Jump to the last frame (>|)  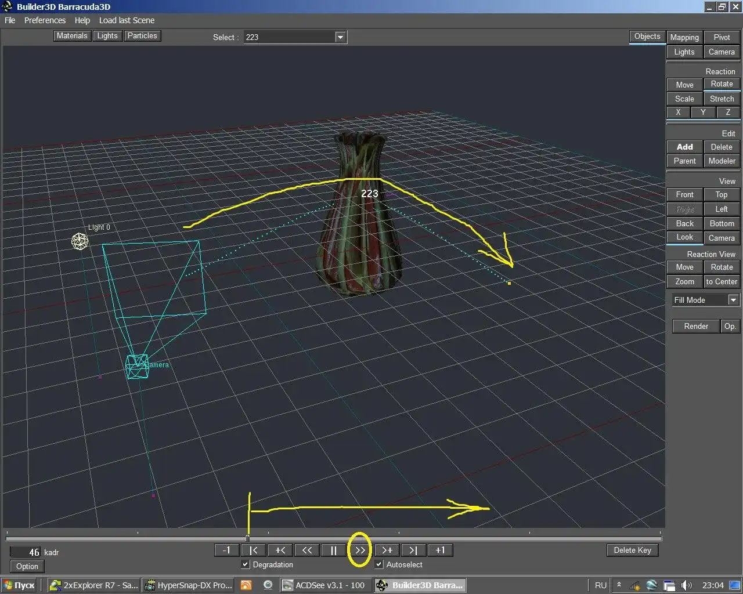tap(413, 550)
